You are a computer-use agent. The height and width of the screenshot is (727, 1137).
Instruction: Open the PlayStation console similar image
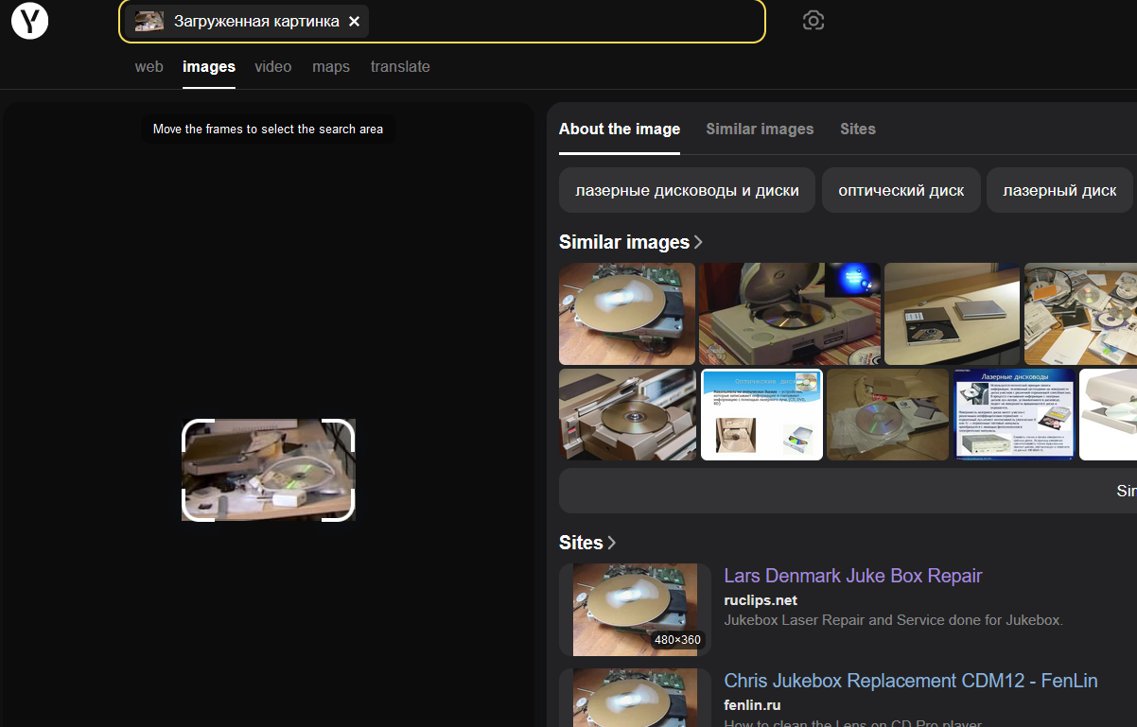[789, 314]
